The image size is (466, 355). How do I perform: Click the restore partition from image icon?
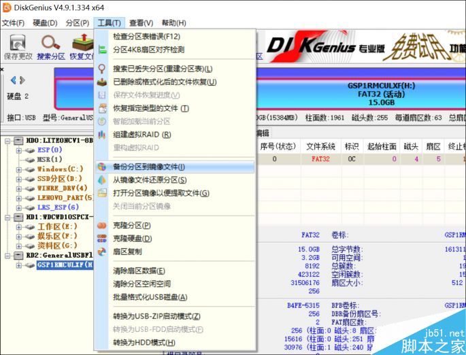point(102,180)
